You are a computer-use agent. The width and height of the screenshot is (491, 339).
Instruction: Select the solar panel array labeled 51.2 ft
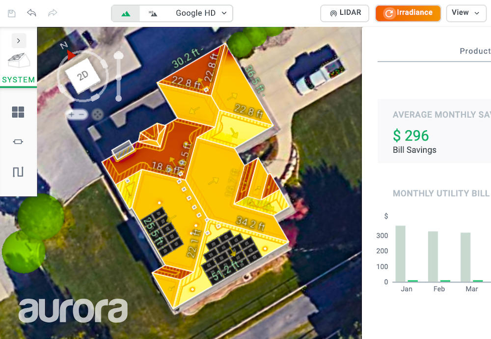tap(231, 257)
